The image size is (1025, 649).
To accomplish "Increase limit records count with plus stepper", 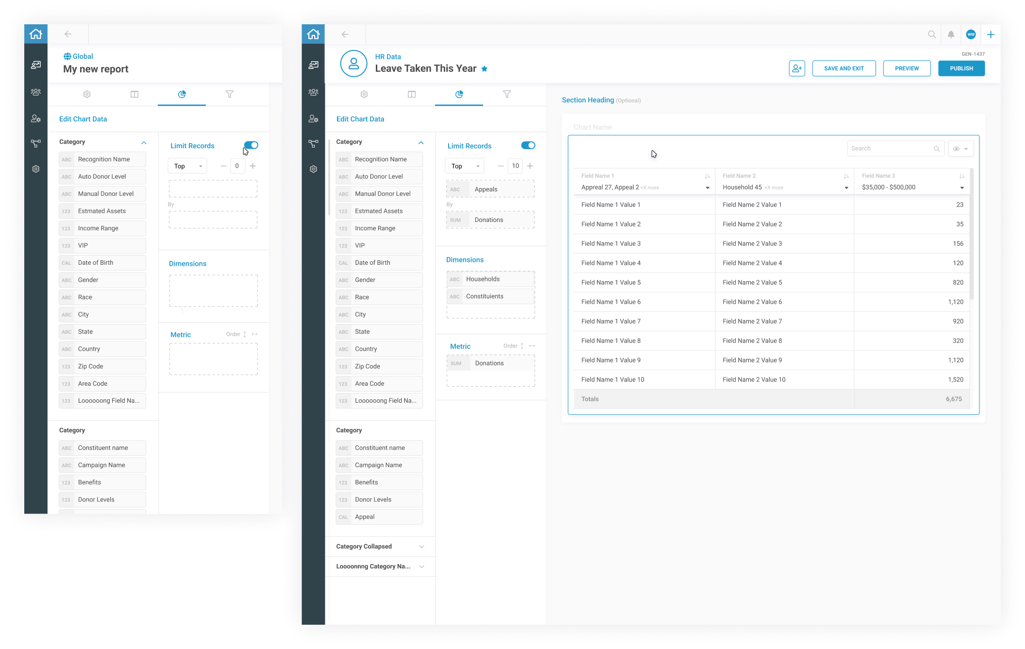I will click(530, 166).
